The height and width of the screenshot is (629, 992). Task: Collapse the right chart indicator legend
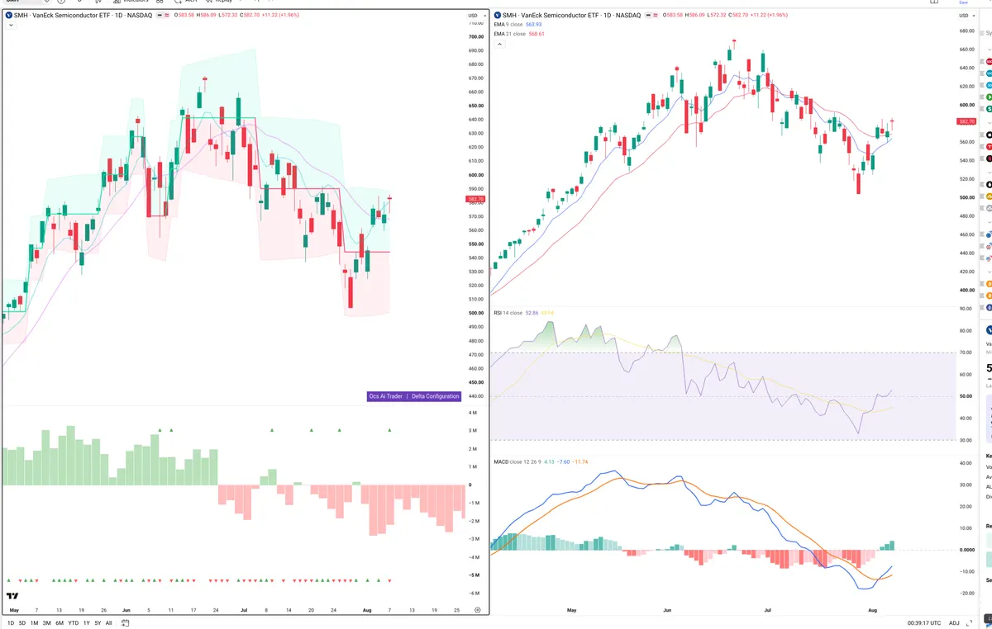click(499, 44)
